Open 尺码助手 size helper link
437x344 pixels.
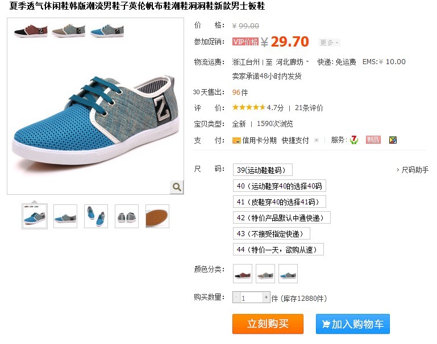coord(413,170)
